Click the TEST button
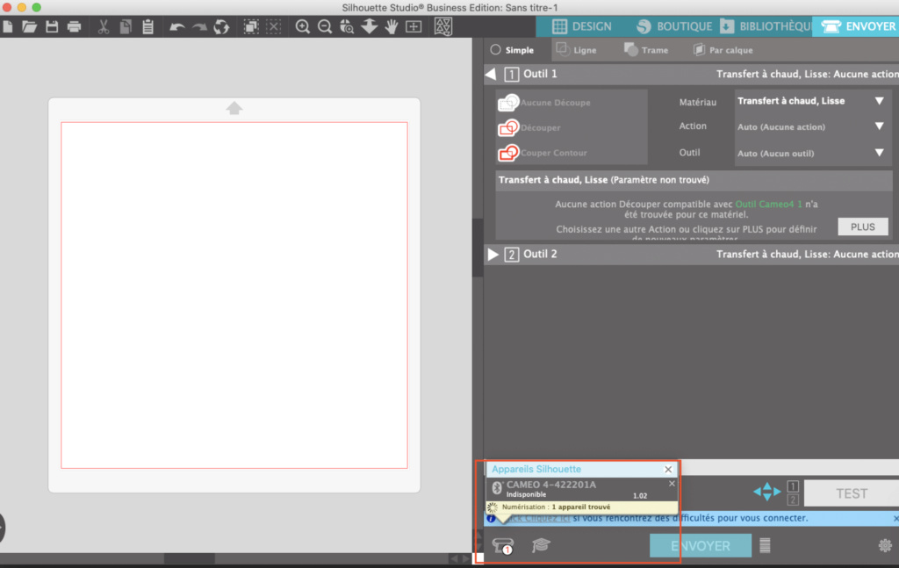 (x=852, y=493)
